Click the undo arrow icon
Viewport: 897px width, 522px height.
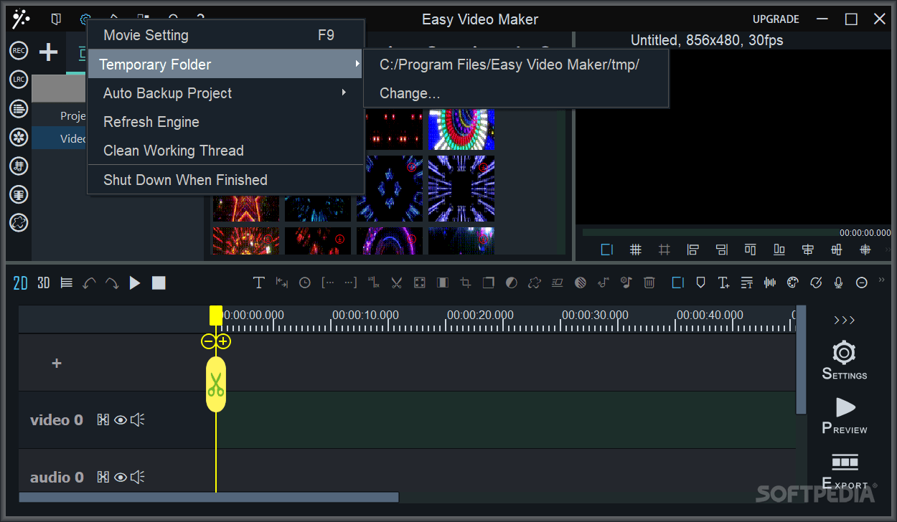(x=89, y=283)
